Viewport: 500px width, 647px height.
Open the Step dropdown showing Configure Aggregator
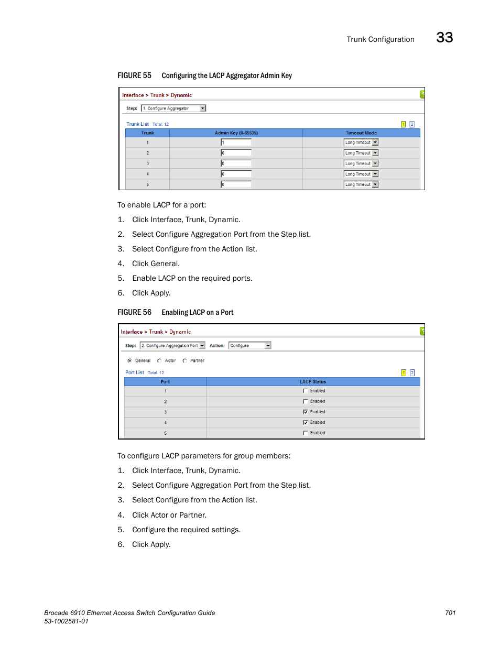coord(173,108)
